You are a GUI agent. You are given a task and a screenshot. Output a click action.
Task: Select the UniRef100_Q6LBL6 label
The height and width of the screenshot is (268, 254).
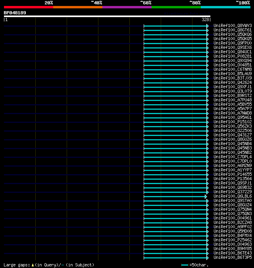tap(233, 196)
